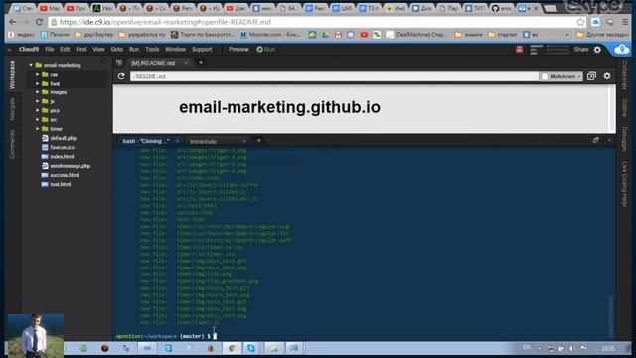Expand the pics folder

[38, 110]
